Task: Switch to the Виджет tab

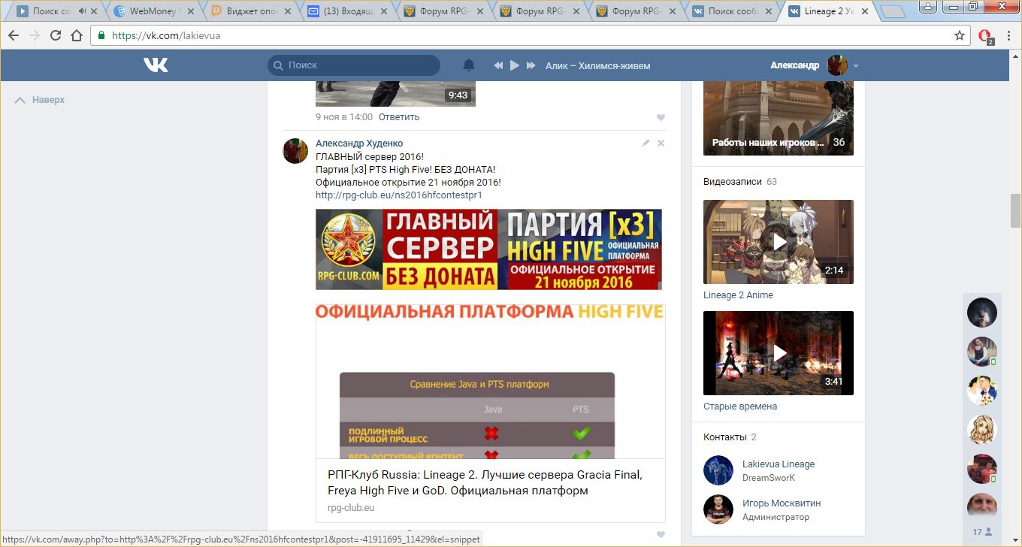Action: (x=252, y=11)
